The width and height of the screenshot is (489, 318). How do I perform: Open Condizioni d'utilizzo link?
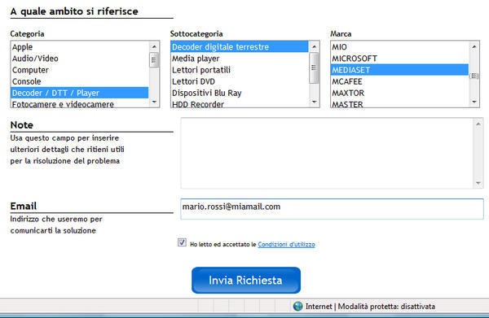coord(286,244)
